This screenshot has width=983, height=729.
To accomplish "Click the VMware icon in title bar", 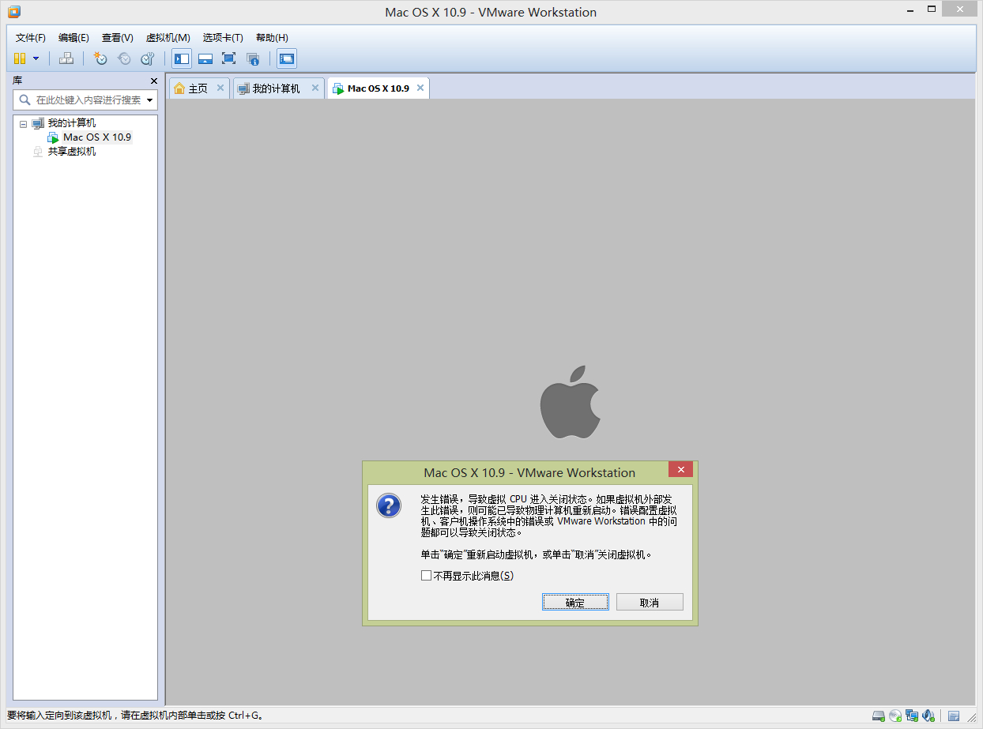I will (14, 12).
